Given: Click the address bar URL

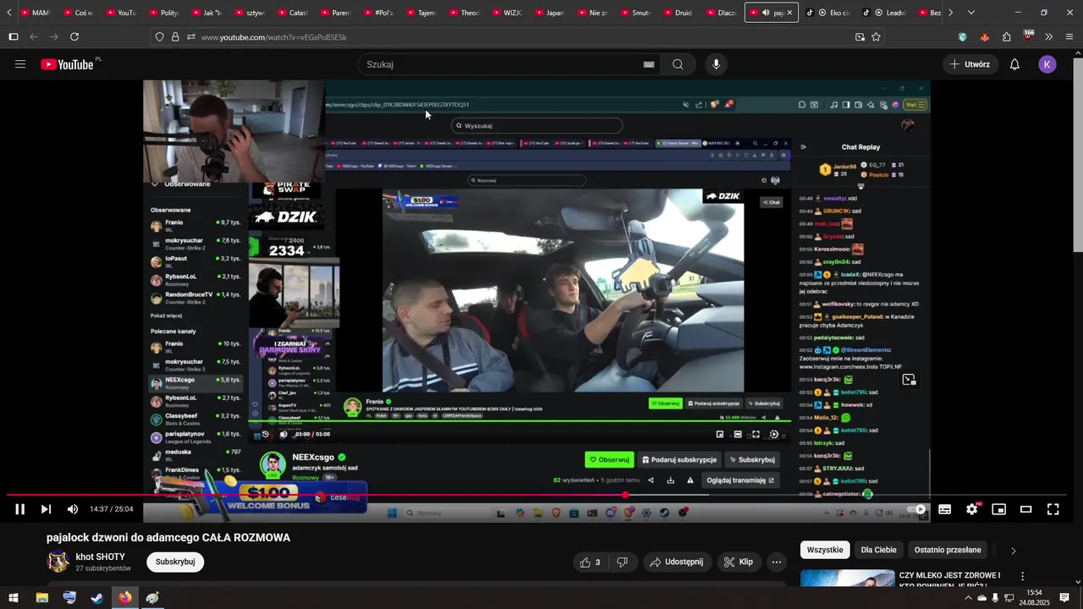Looking at the screenshot, I should coord(274,37).
